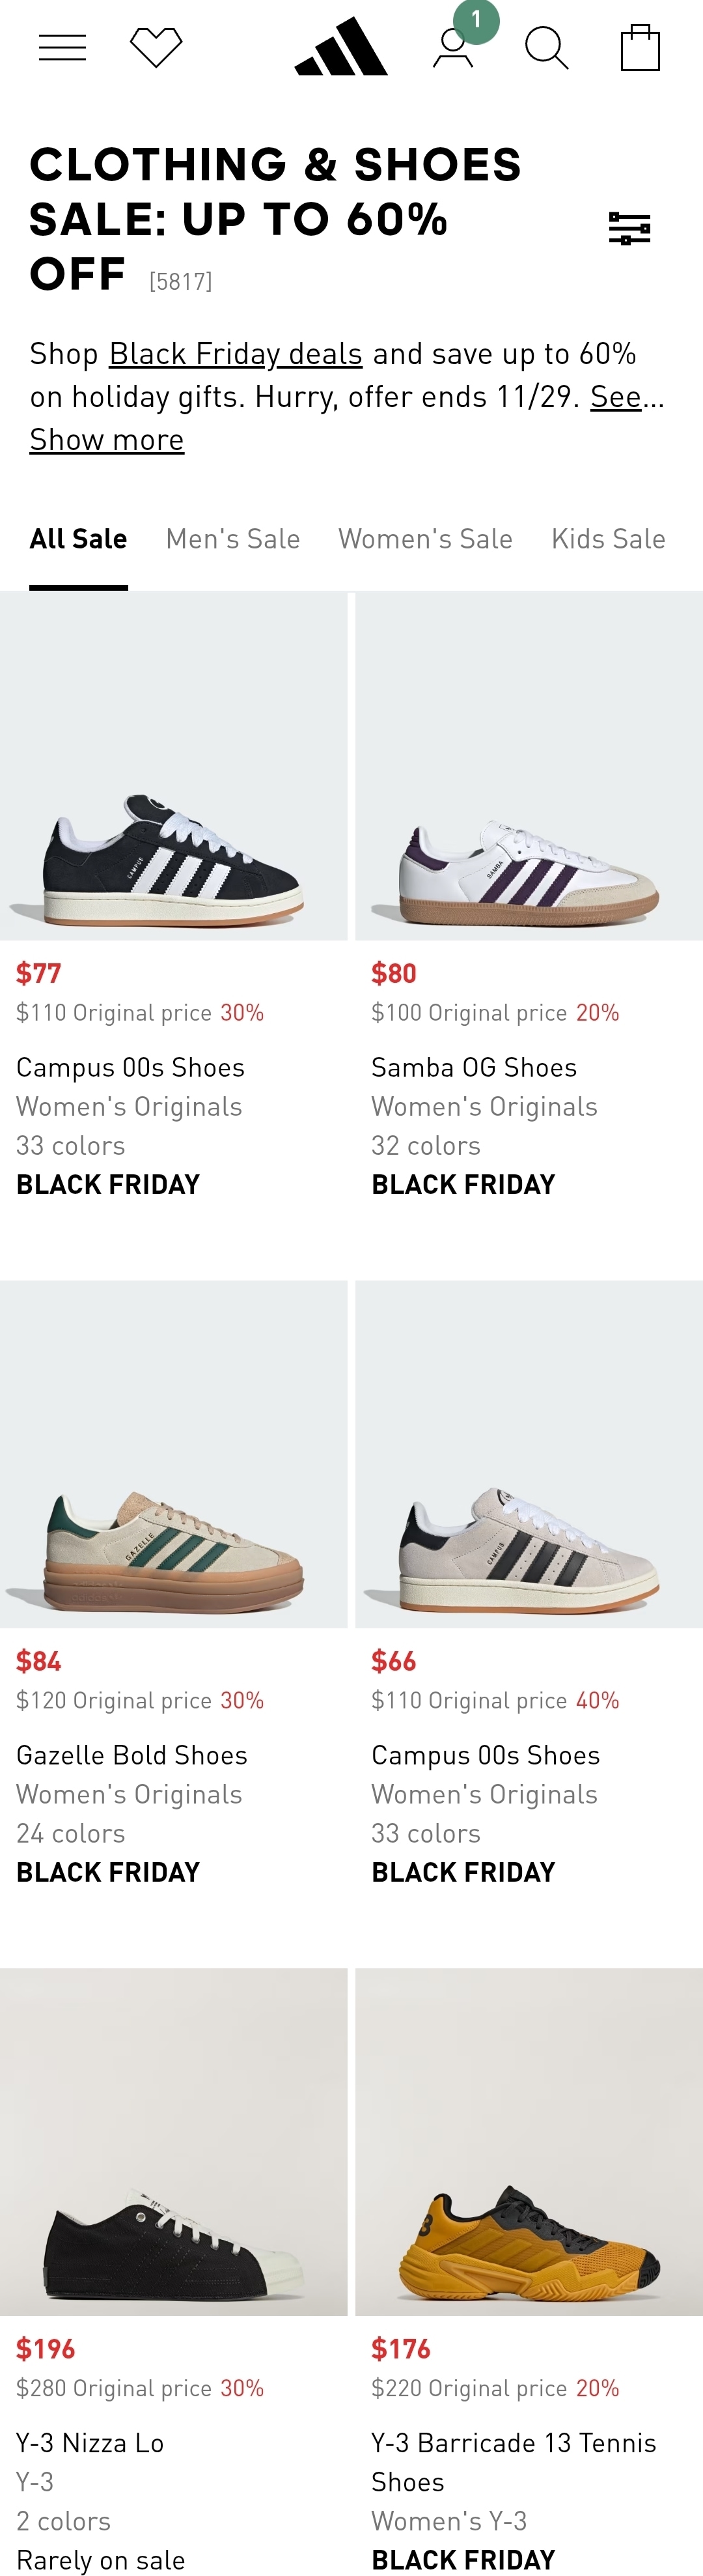Viewport: 703px width, 2576px height.
Task: Select the All Sale tab
Action: [x=78, y=539]
